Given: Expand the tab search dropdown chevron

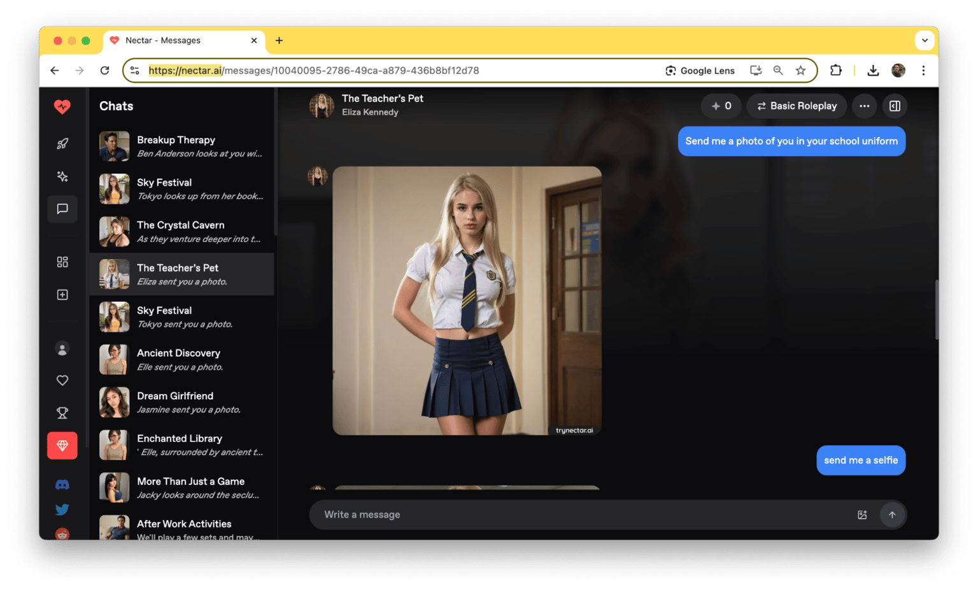Looking at the screenshot, I should 925,41.
